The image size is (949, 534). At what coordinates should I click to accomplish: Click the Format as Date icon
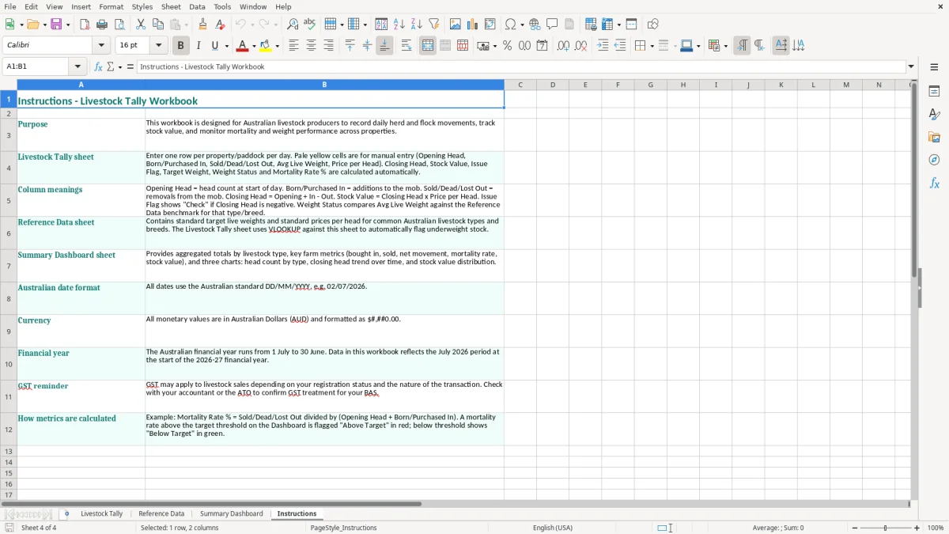pos(543,46)
